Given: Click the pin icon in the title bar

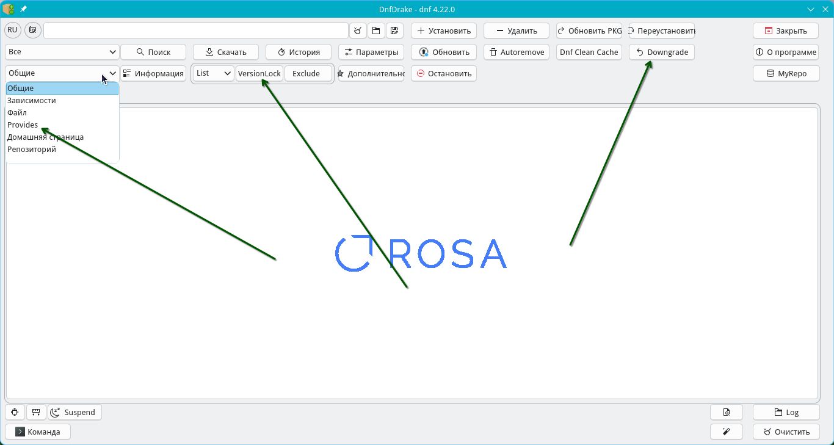Looking at the screenshot, I should click(x=24, y=9).
